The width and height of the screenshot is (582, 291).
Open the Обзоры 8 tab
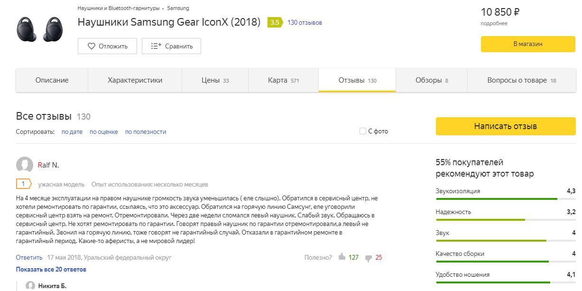[x=432, y=80]
